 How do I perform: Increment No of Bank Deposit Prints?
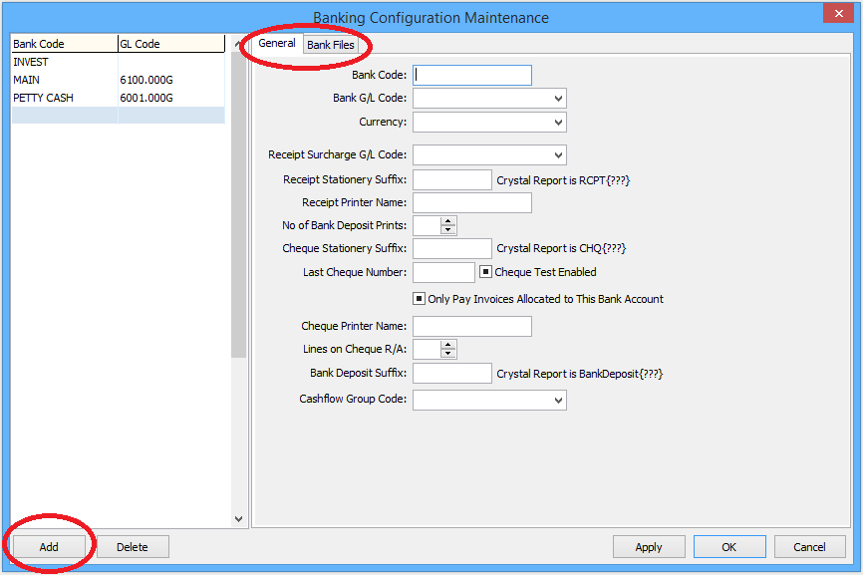tap(448, 220)
